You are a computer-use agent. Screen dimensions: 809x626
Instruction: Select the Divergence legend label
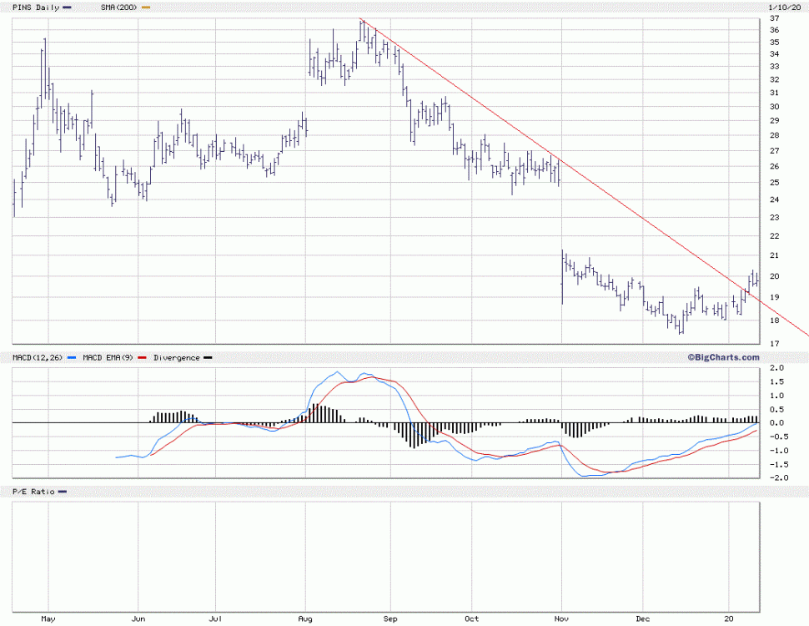point(177,357)
